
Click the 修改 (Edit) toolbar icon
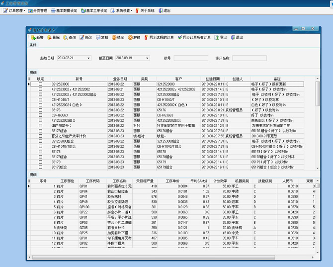click(x=82, y=38)
